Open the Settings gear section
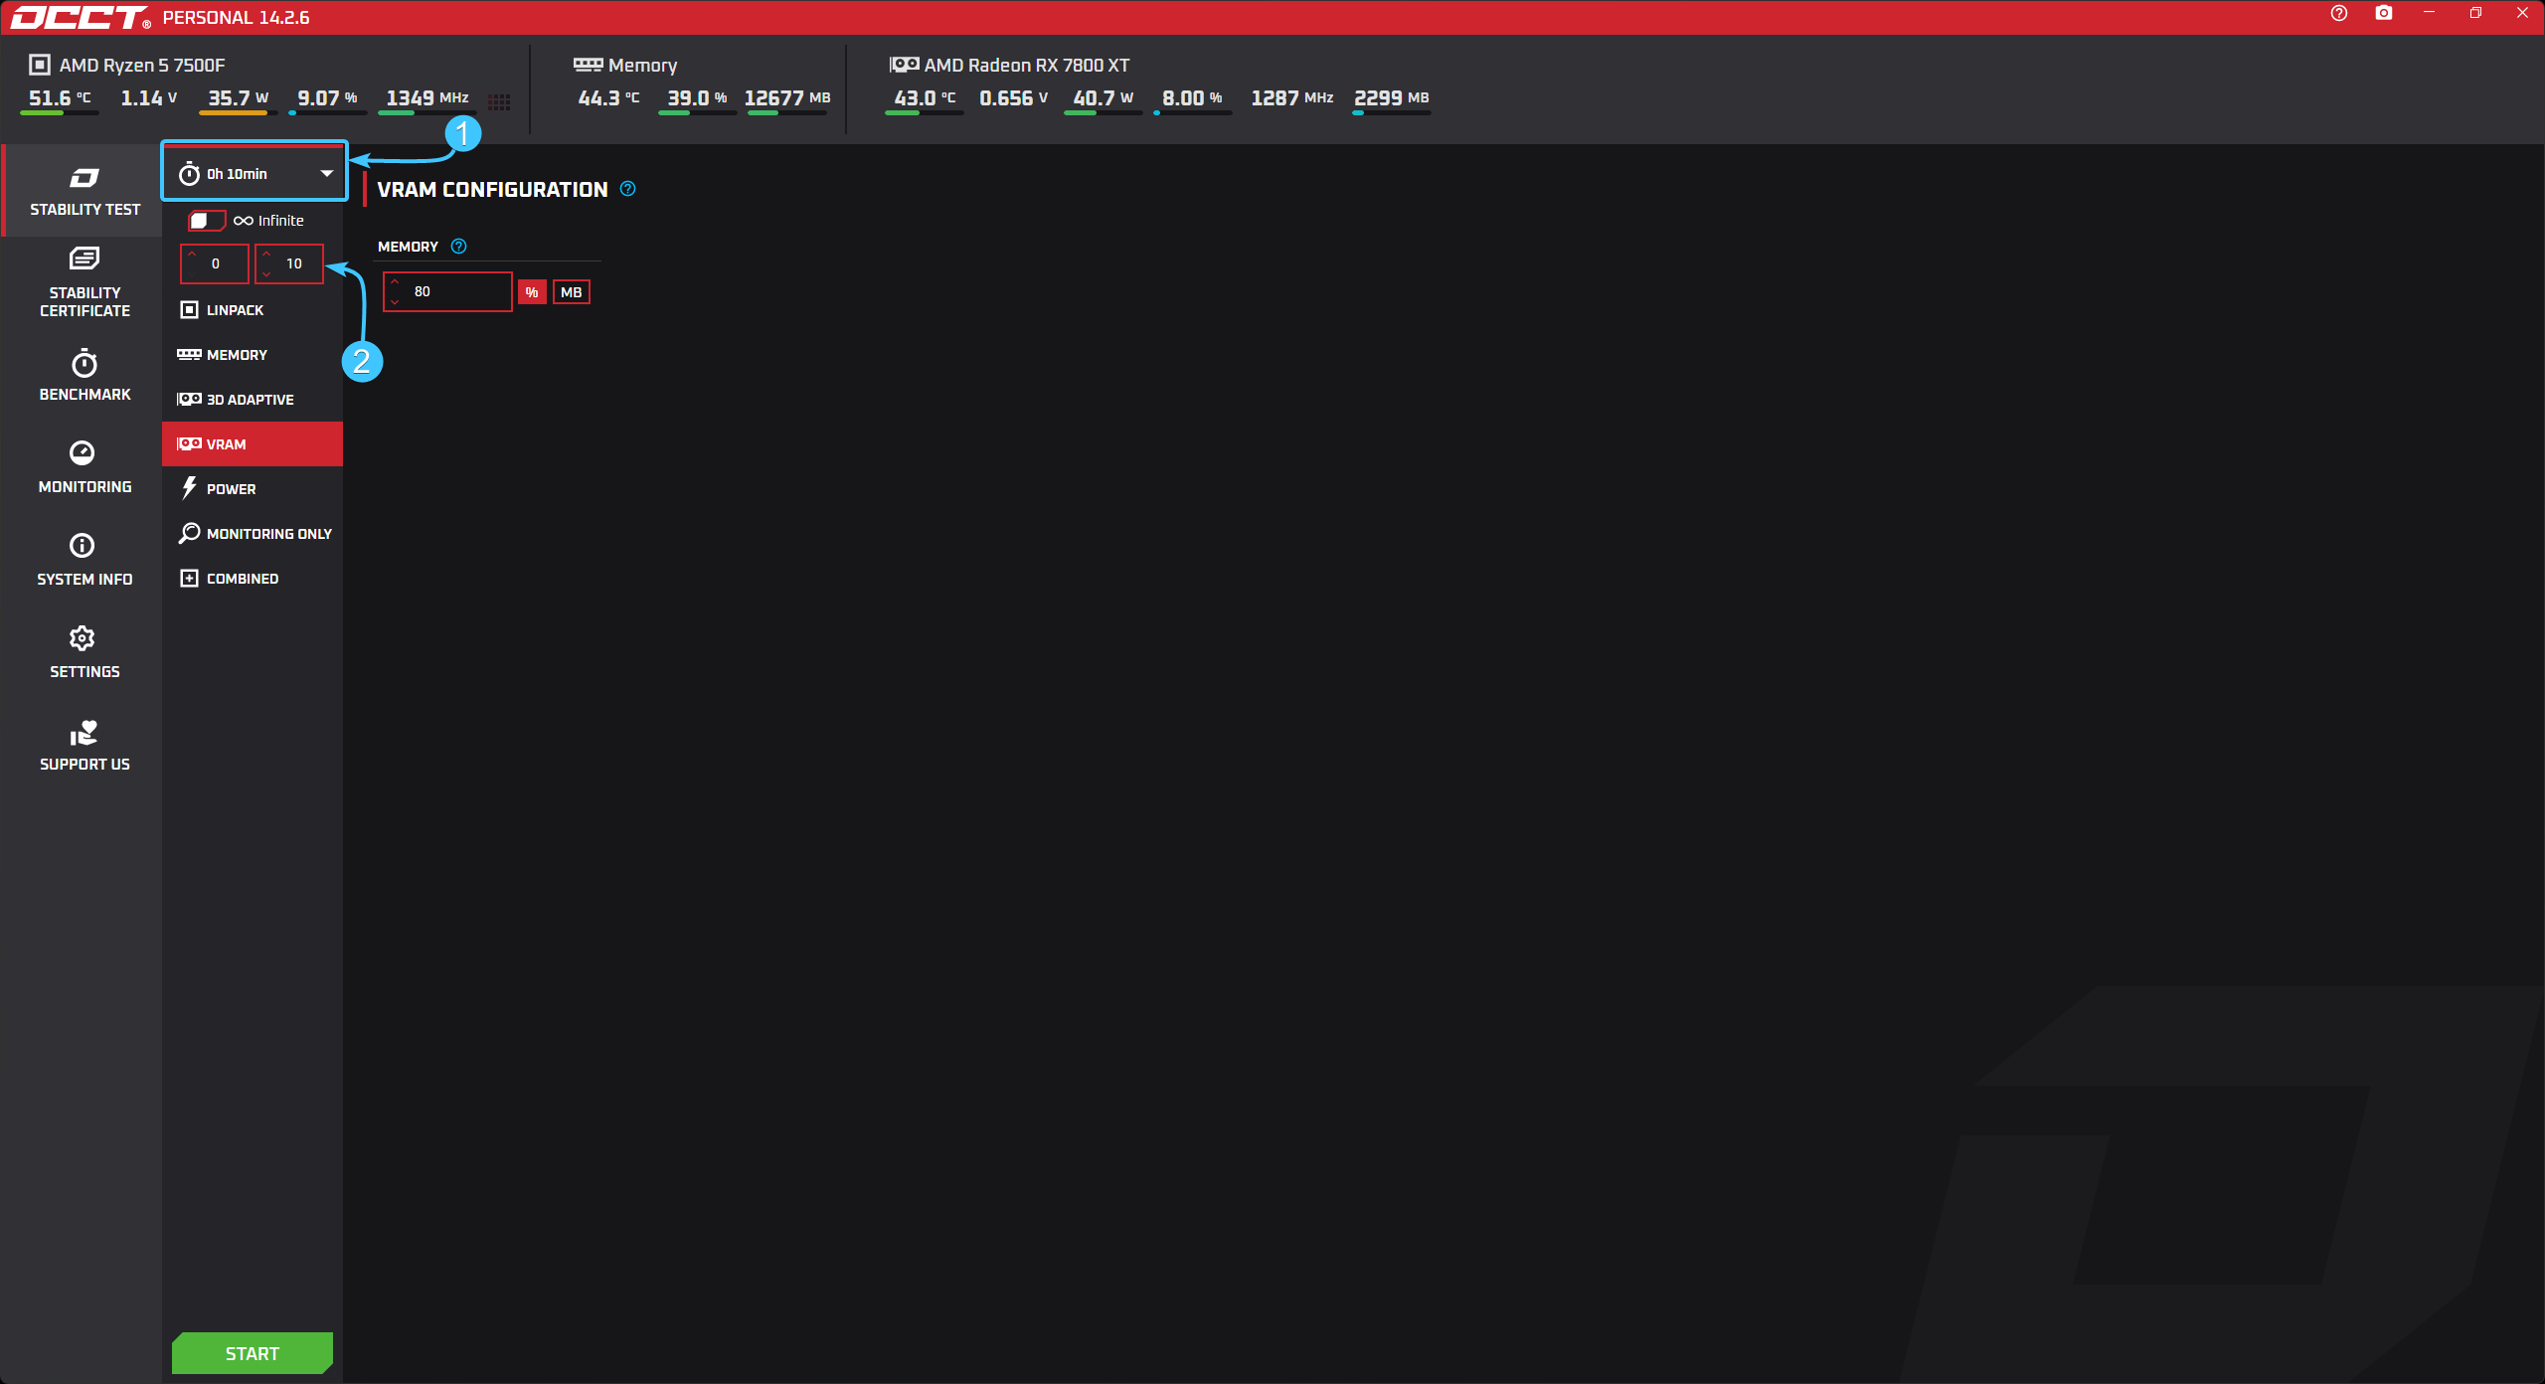Image resolution: width=2545 pixels, height=1384 pixels. (x=83, y=638)
